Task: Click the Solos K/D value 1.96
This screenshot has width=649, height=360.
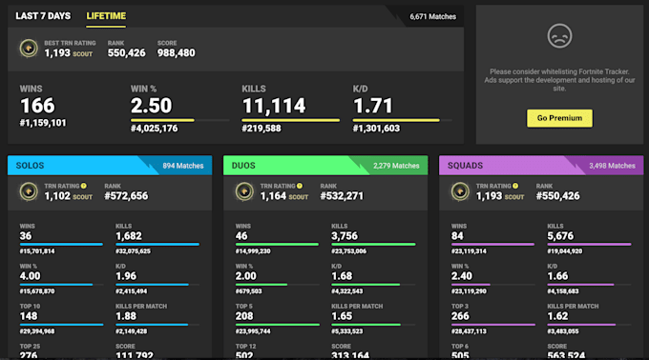Action: 126,276
